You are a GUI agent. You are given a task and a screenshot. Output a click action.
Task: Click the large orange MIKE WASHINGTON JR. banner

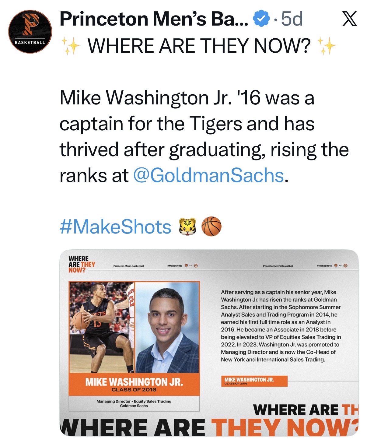coord(134,385)
